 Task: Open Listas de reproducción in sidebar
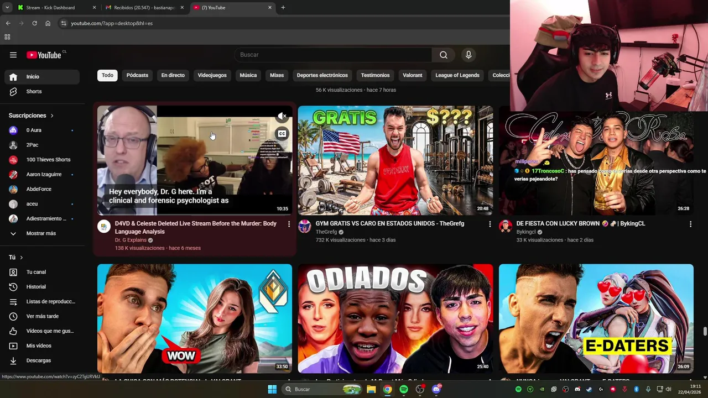point(42,302)
